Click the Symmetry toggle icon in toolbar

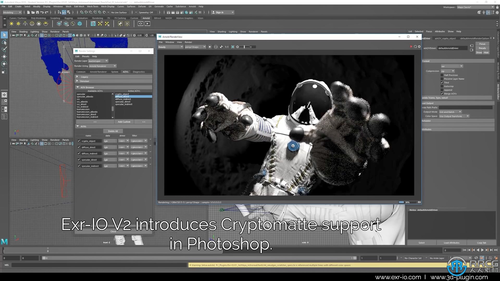[x=146, y=12]
